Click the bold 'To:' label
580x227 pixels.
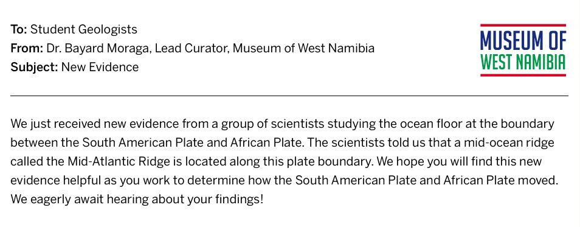point(19,29)
